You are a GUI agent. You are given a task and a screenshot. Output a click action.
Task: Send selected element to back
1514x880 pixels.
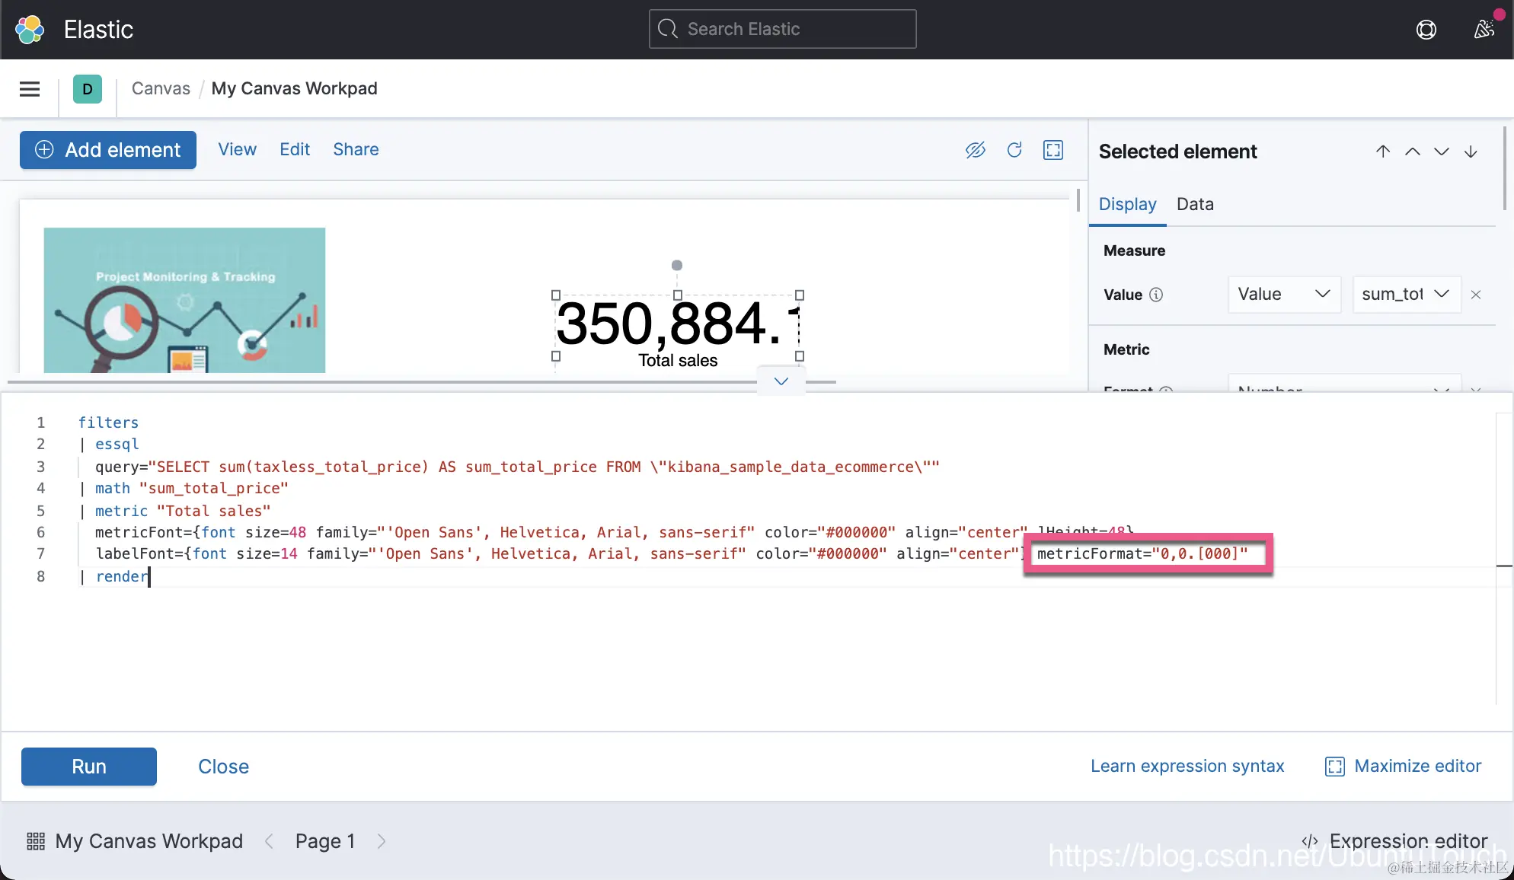[1471, 151]
